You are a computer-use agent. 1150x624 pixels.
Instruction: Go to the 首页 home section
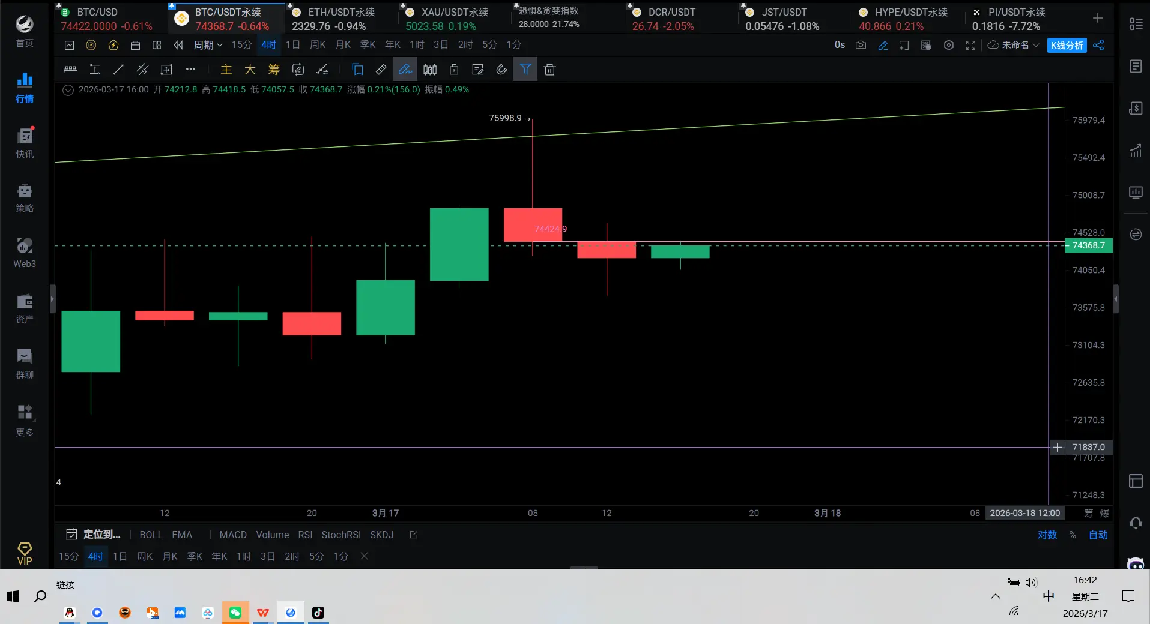pyautogui.click(x=25, y=31)
